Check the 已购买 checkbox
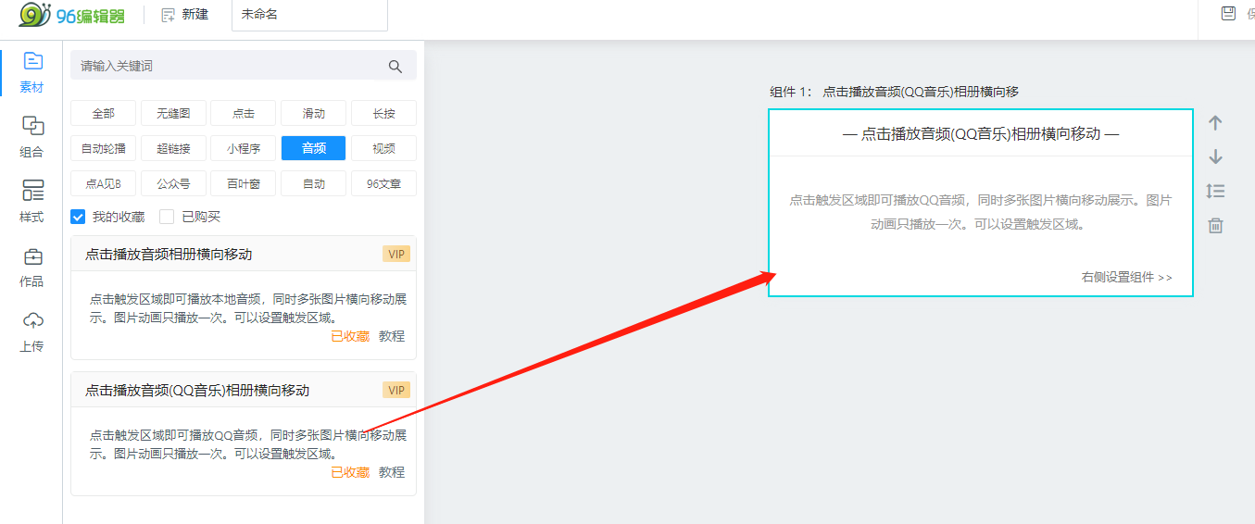 [x=167, y=217]
